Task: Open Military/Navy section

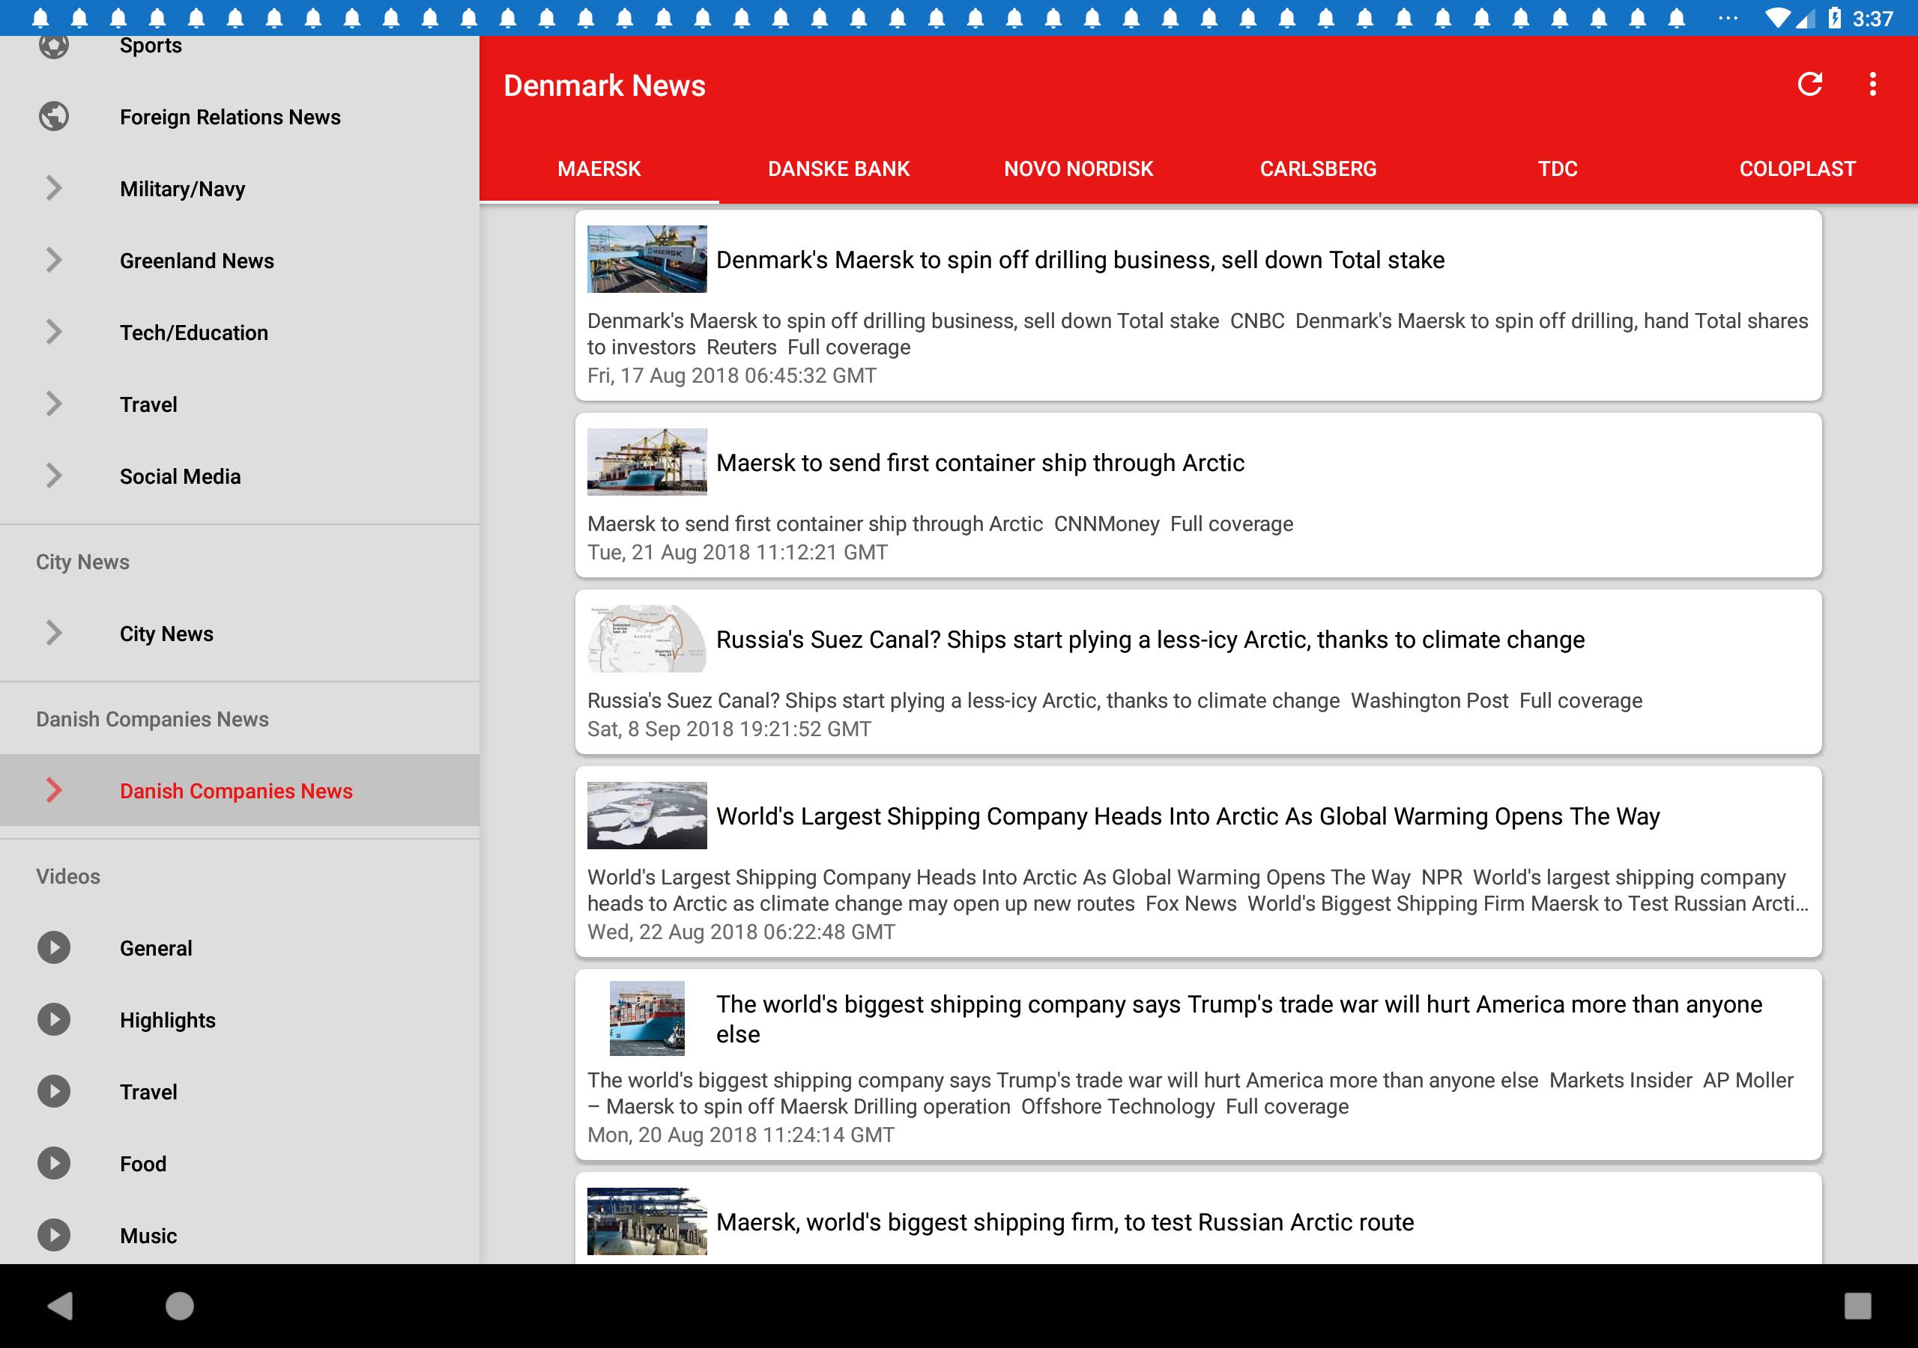Action: coord(240,188)
